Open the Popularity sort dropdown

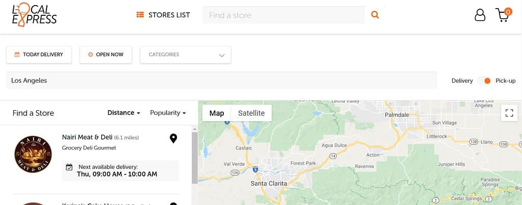[168, 113]
